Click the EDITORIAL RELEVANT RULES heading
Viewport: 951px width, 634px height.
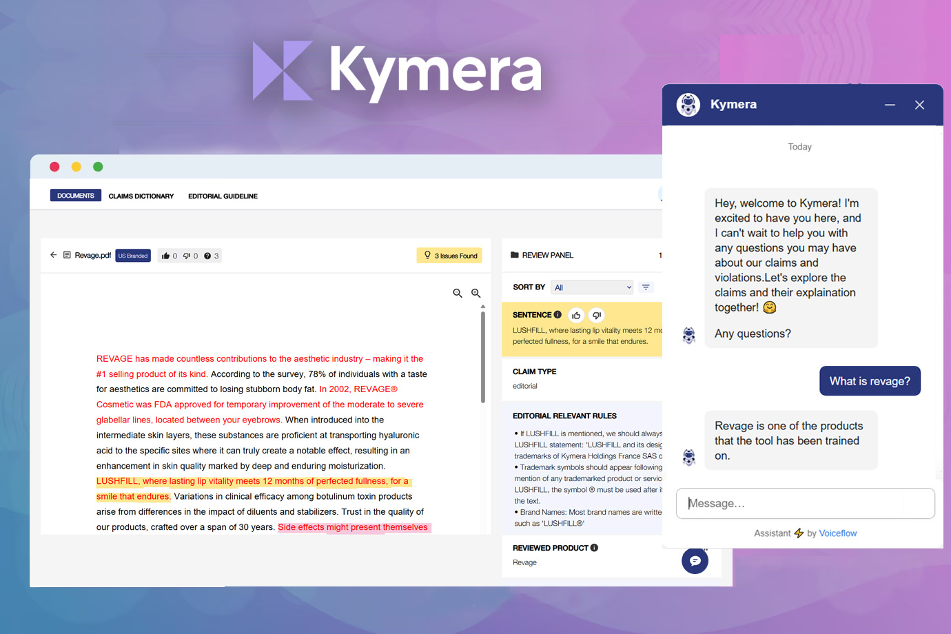(x=564, y=416)
